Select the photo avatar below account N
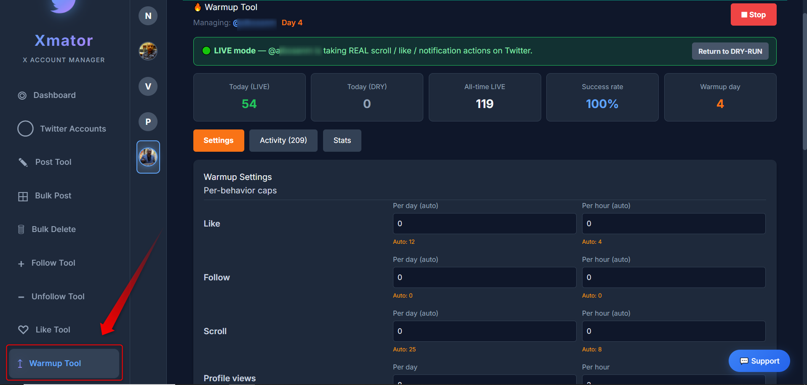Screen dimensions: 807x385 coord(148,51)
